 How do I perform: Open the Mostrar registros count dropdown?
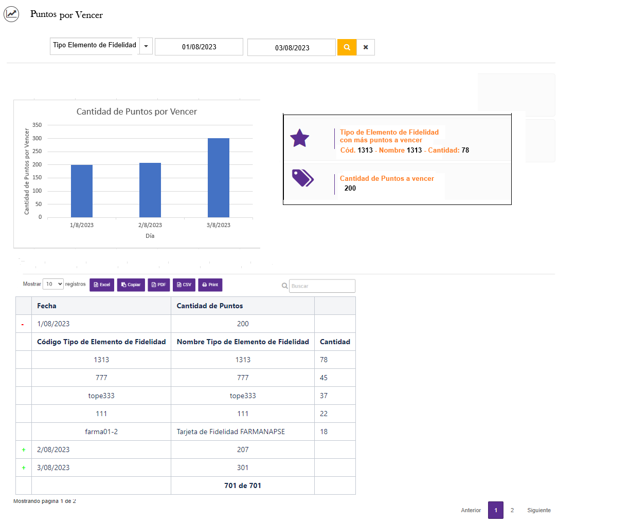click(x=53, y=284)
